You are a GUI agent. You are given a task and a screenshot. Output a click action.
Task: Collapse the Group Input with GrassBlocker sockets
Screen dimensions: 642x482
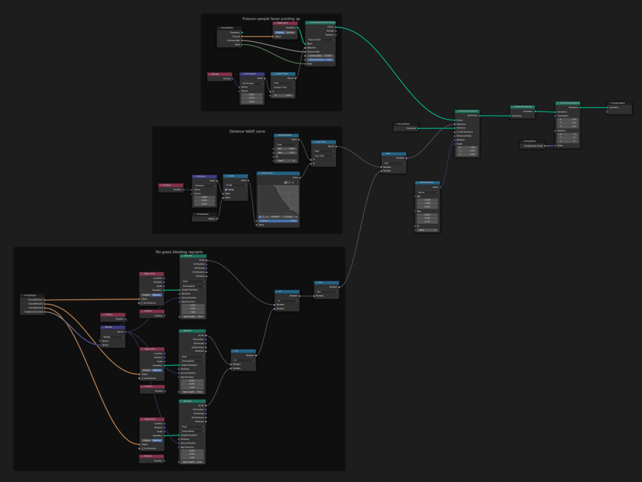click(23, 295)
